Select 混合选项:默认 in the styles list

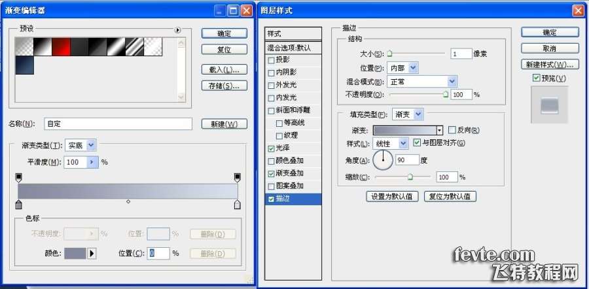[293, 48]
